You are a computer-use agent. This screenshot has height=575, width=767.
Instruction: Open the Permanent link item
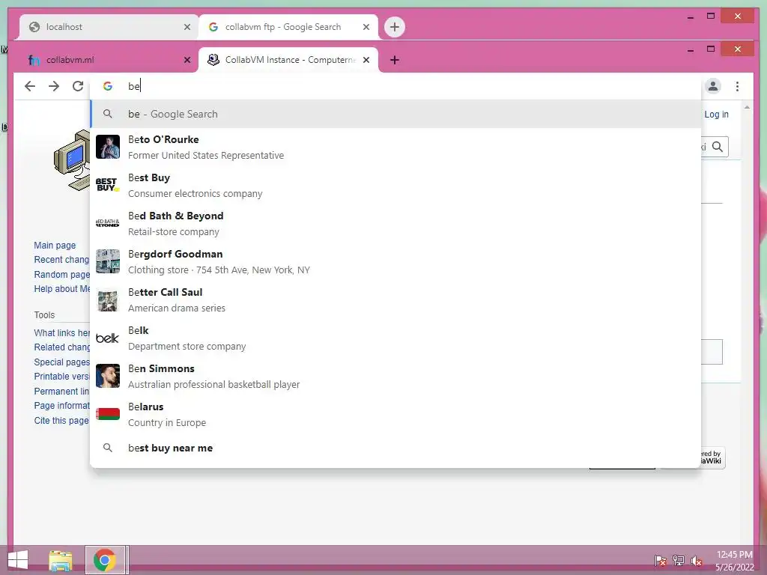coord(61,391)
